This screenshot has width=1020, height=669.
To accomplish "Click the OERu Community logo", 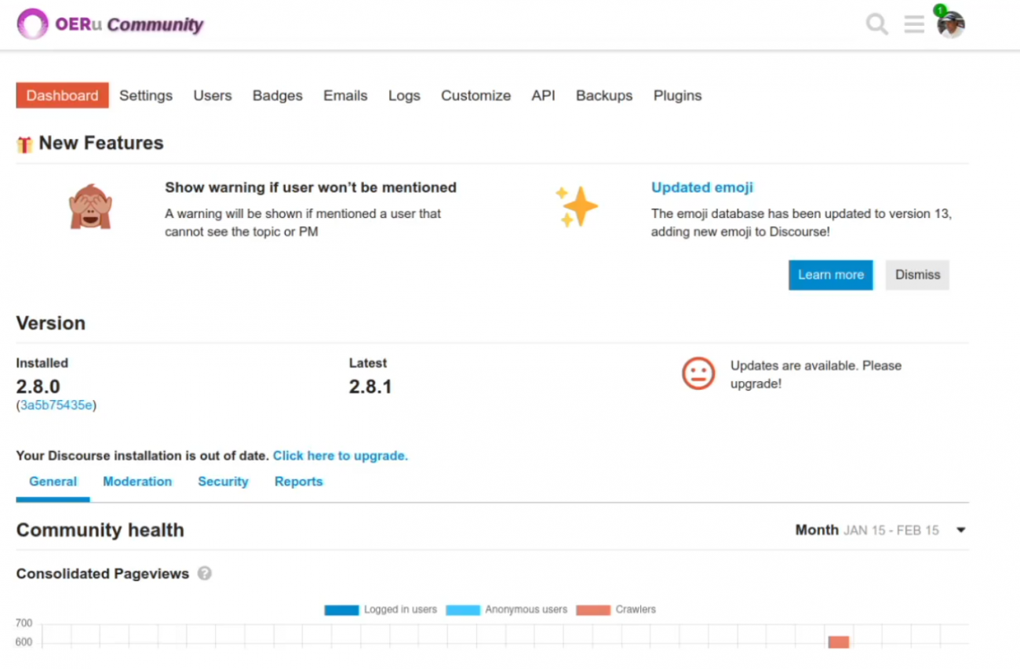I will coord(110,24).
